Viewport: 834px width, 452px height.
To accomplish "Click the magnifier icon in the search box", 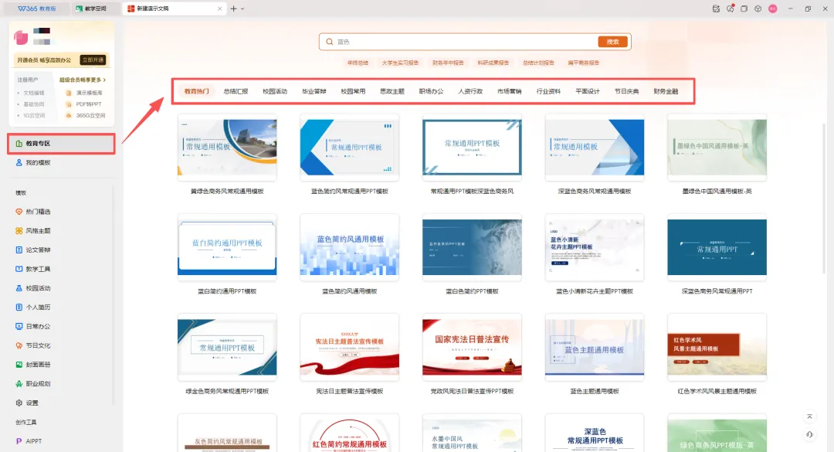I will [330, 42].
